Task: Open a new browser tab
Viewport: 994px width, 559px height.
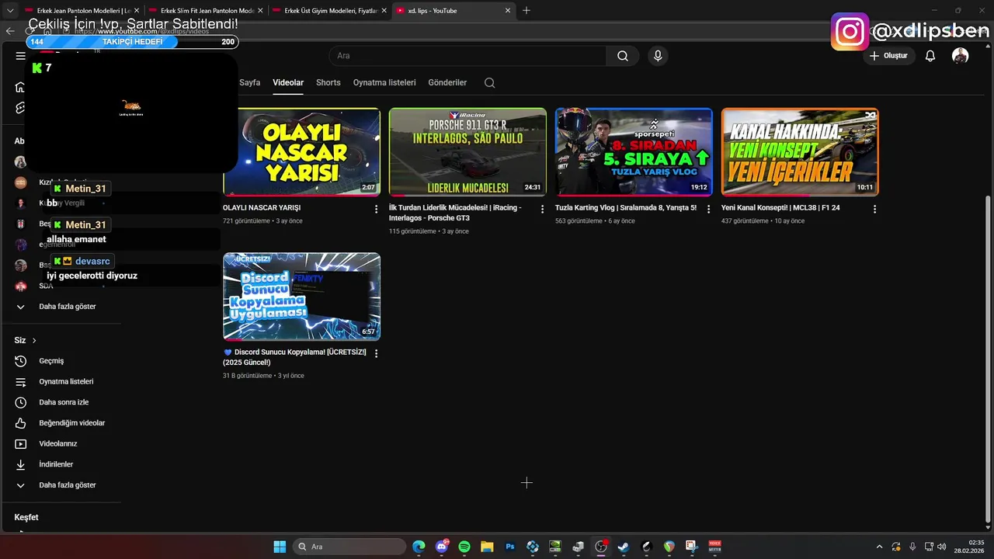Action: [x=527, y=10]
